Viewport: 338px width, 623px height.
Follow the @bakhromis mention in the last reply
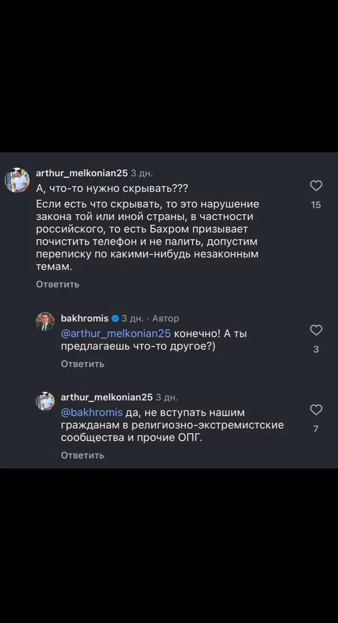click(x=91, y=412)
